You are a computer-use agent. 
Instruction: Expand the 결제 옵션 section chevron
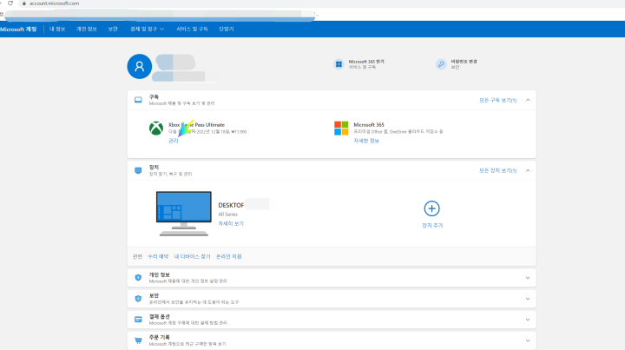pos(528,320)
